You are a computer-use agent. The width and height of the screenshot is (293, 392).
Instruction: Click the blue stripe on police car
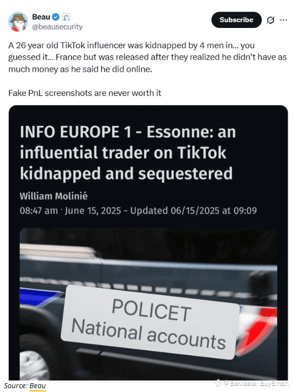[40, 296]
